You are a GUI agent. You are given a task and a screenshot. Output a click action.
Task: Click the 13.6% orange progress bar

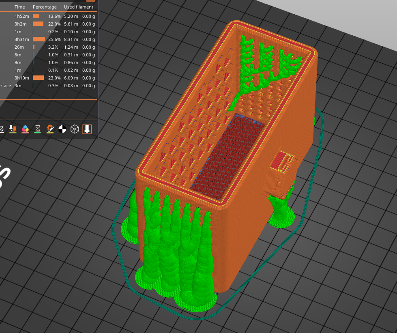[36, 16]
